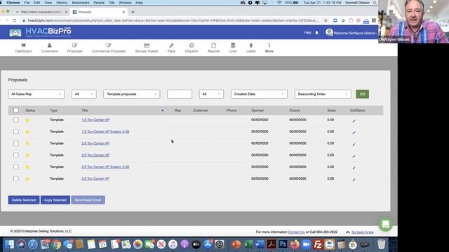Check the 1.5 Ton Carrier HP System 3-26 checkbox
Viewport: 449px width, 252px height.
(x=16, y=132)
